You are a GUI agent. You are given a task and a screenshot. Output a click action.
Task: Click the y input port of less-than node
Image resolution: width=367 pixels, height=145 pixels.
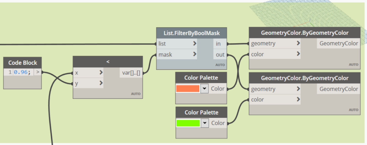click(x=88, y=83)
